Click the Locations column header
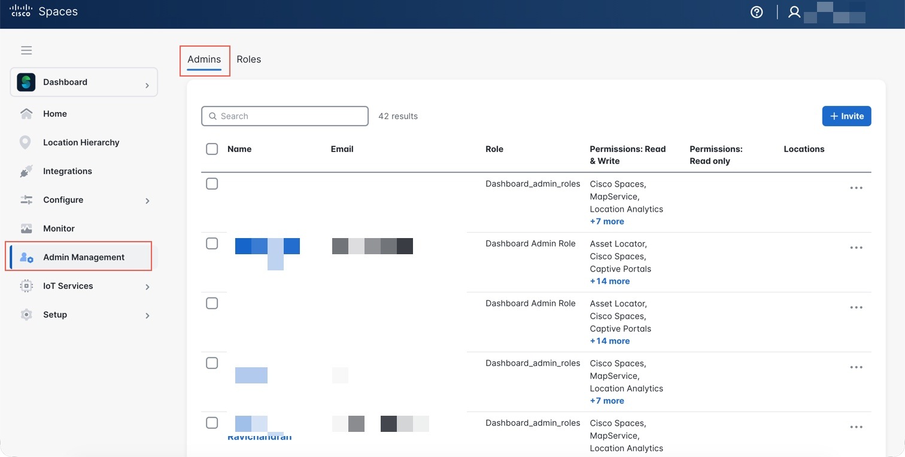Viewport: 905px width, 457px height. (804, 149)
